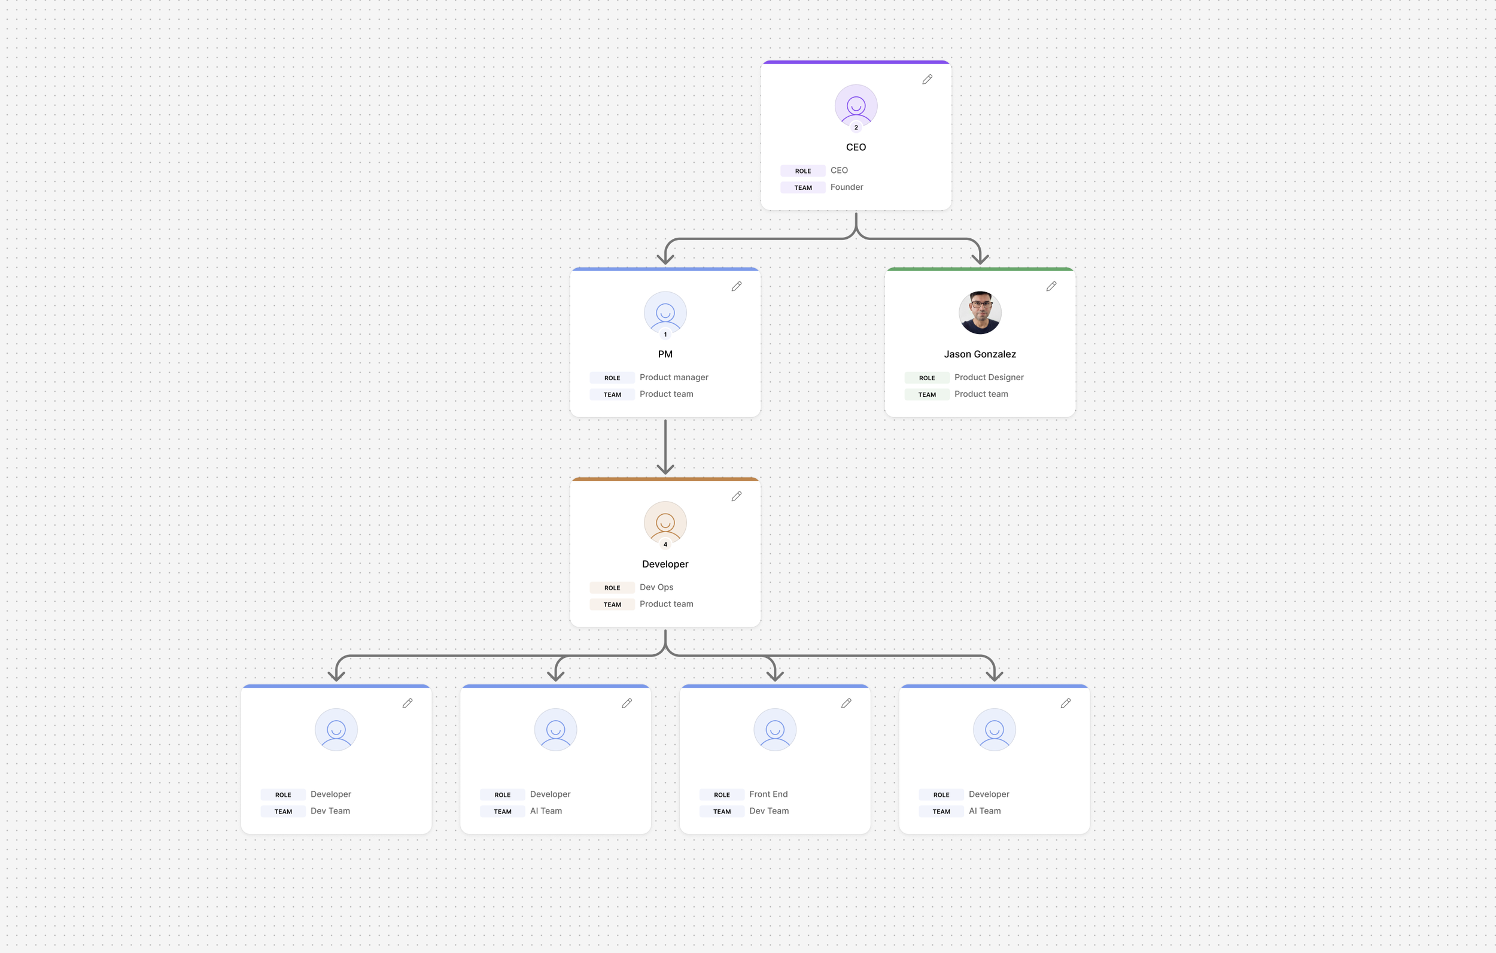Click pencil icon on Developer Dev Team card
This screenshot has width=1496, height=953.
click(408, 703)
